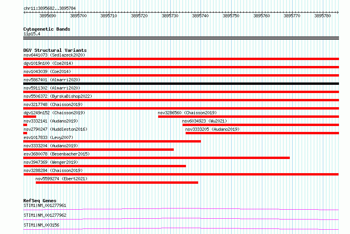
Task: Click the 3895720 ruler position label
Action: [139, 16]
